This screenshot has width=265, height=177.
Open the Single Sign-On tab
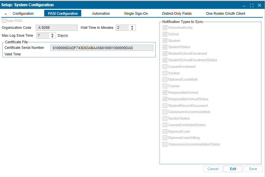pos(136,13)
